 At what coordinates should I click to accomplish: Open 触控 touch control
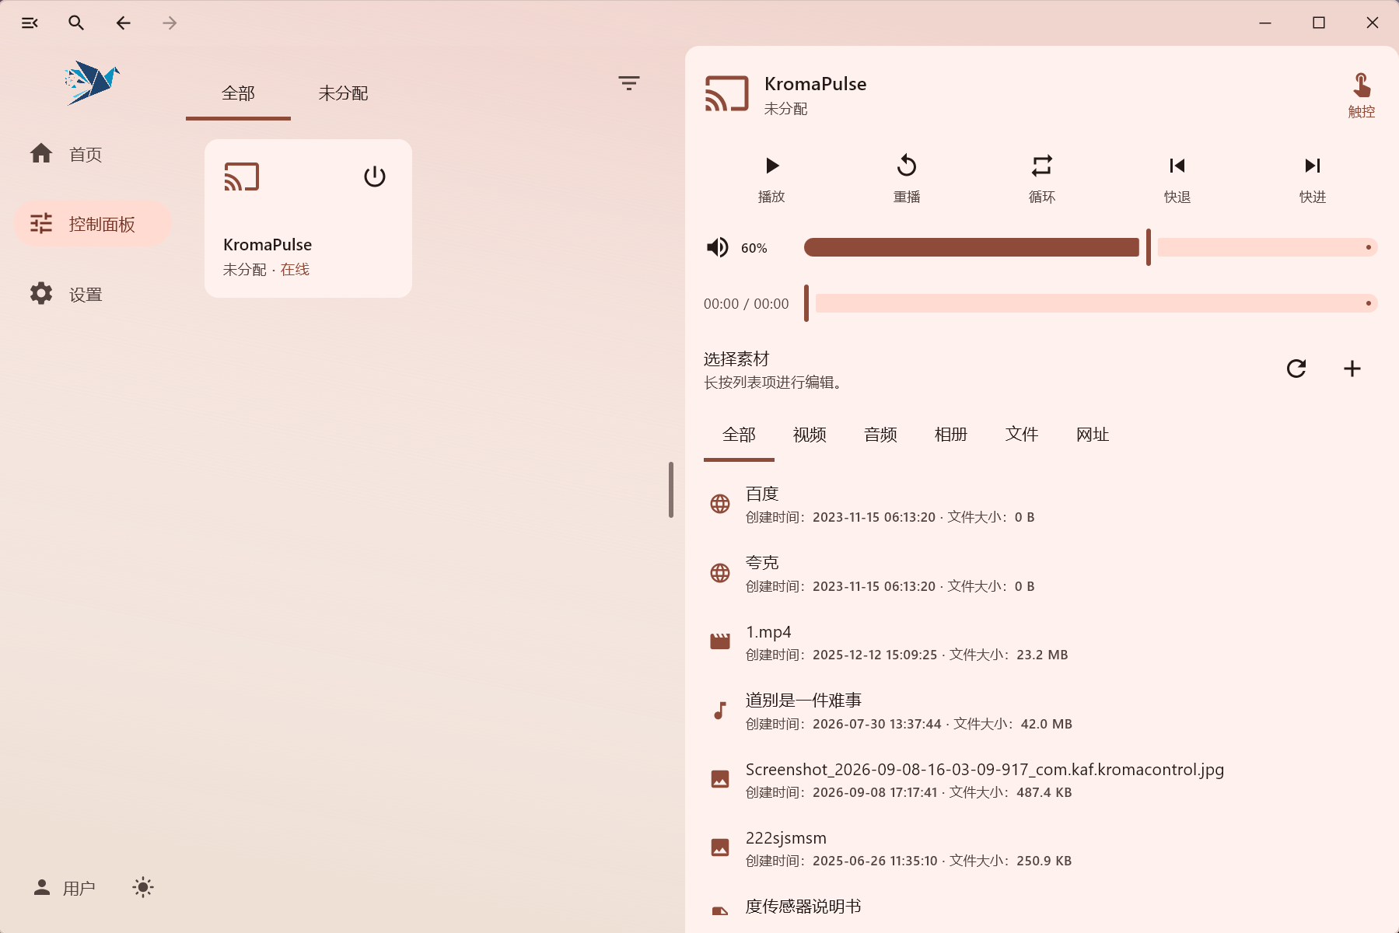[x=1362, y=95]
